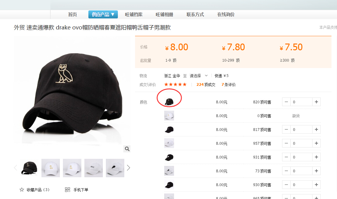Go to 旺铺档案 tab
Screen dimensions: 337x199
(134, 15)
